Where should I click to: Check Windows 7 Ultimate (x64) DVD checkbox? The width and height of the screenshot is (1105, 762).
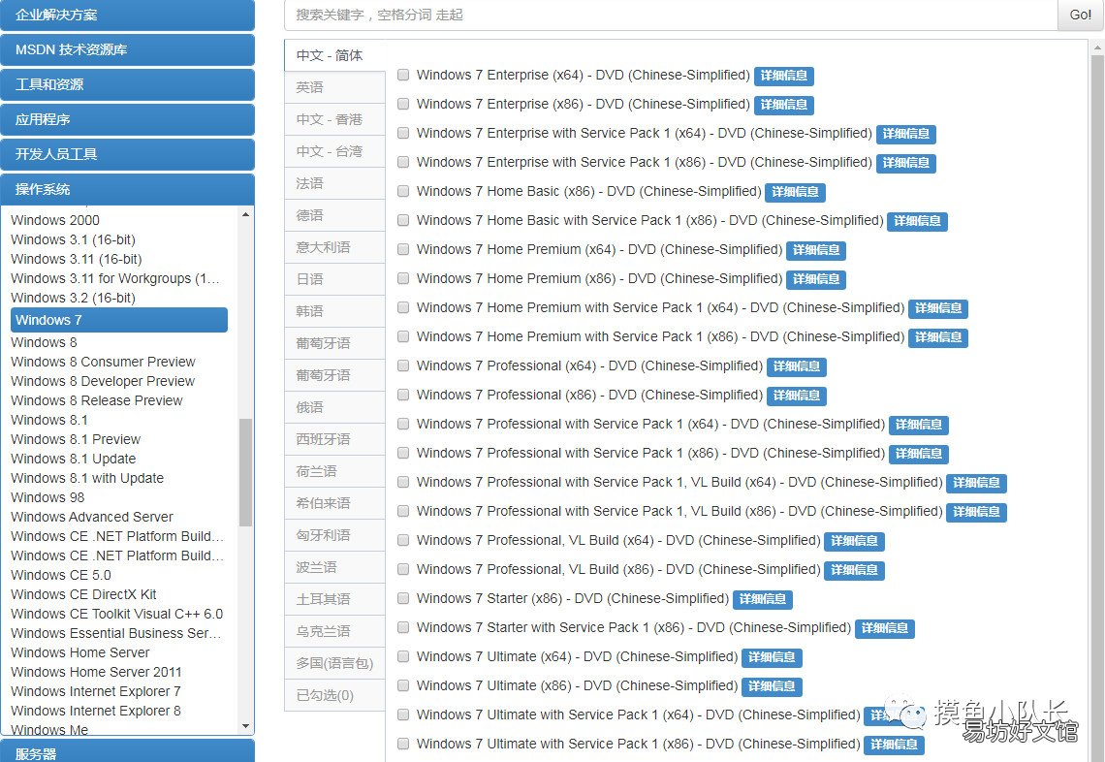(x=403, y=656)
